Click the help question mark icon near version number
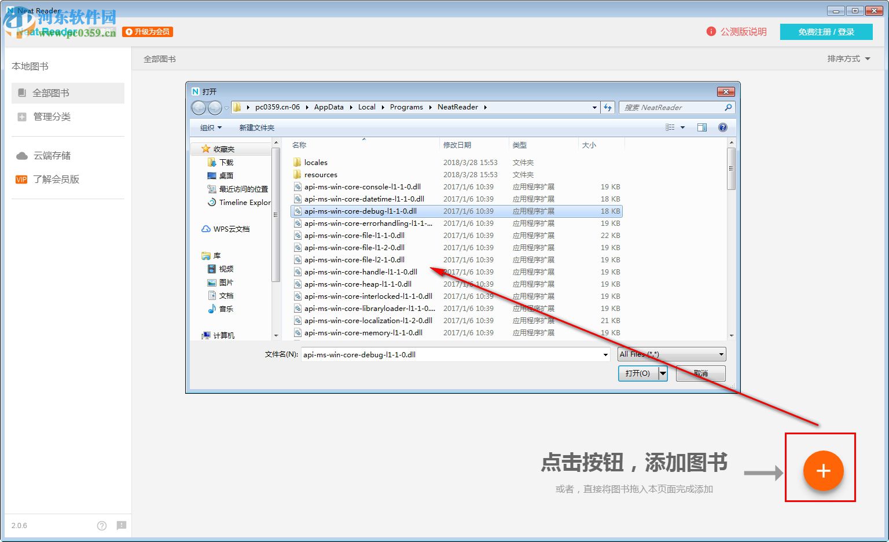 (x=102, y=526)
